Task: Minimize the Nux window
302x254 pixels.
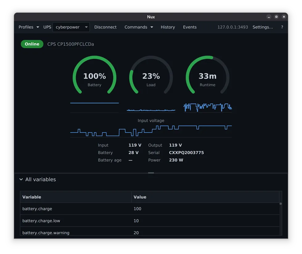Action: 269,17
